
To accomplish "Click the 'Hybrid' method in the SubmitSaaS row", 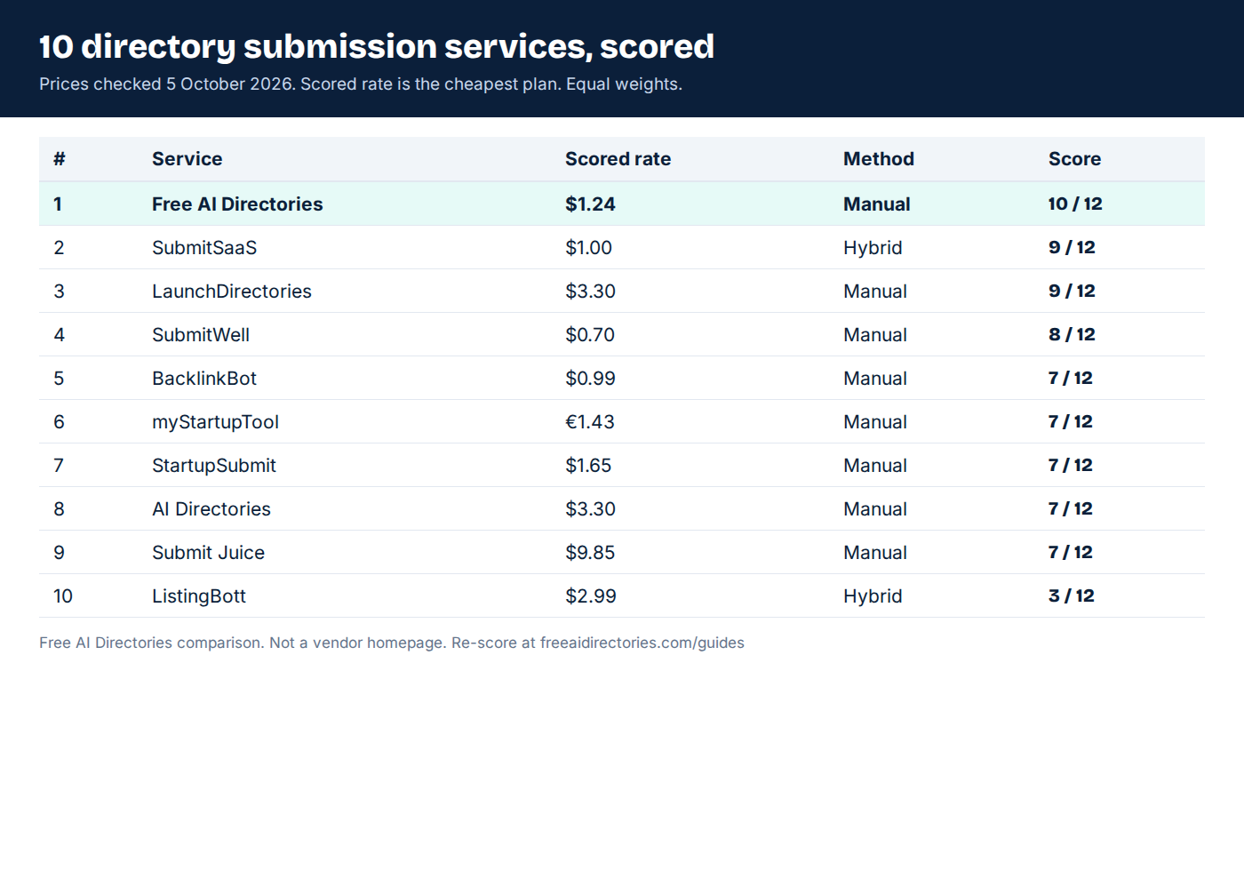I will coord(873,248).
